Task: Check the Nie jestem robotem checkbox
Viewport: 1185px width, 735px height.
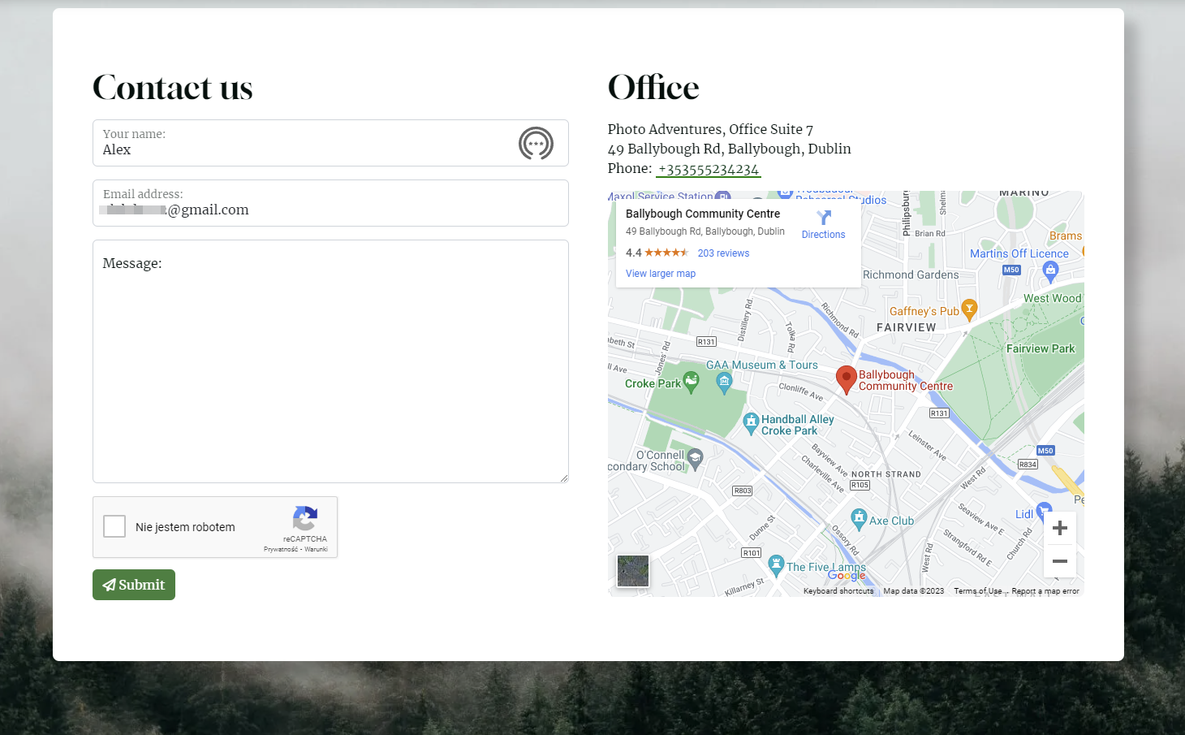Action: [114, 526]
